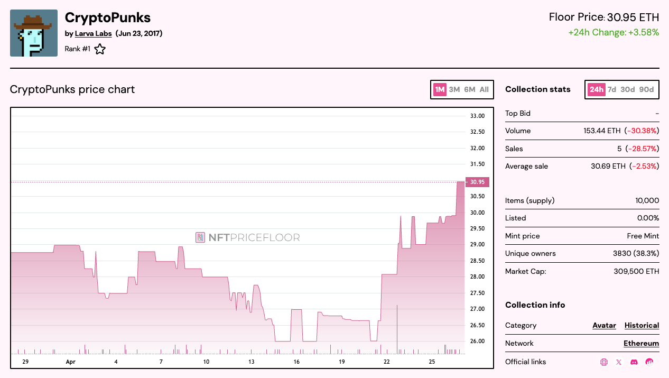Star CryptoPunks as a favorite
This screenshot has height=378, width=669.
click(100, 49)
